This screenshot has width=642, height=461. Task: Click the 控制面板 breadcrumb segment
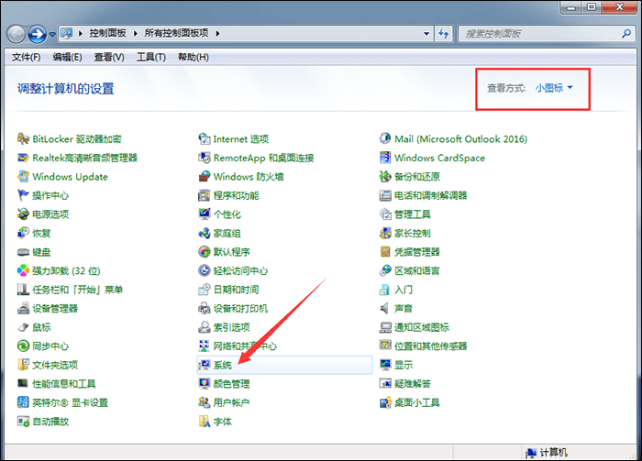tap(107, 34)
